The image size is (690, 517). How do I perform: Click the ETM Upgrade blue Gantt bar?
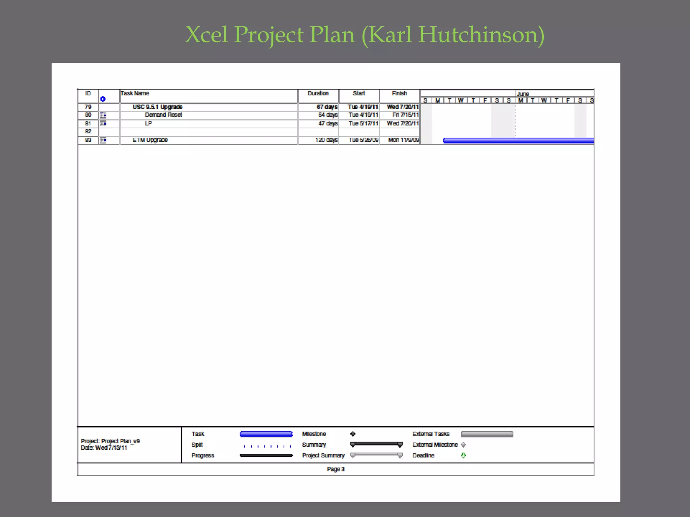tap(519, 141)
